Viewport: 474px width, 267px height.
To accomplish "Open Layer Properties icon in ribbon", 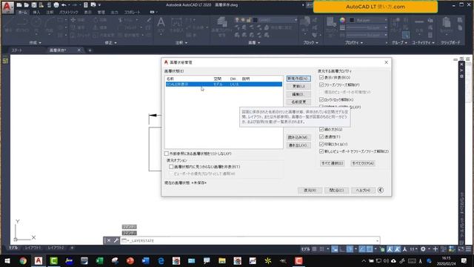I will (222, 22).
